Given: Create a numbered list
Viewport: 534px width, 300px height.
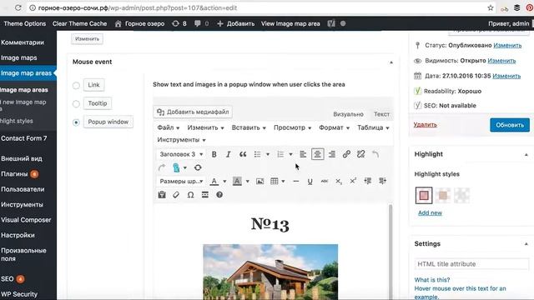Looking at the screenshot, I should pyautogui.click(x=280, y=154).
